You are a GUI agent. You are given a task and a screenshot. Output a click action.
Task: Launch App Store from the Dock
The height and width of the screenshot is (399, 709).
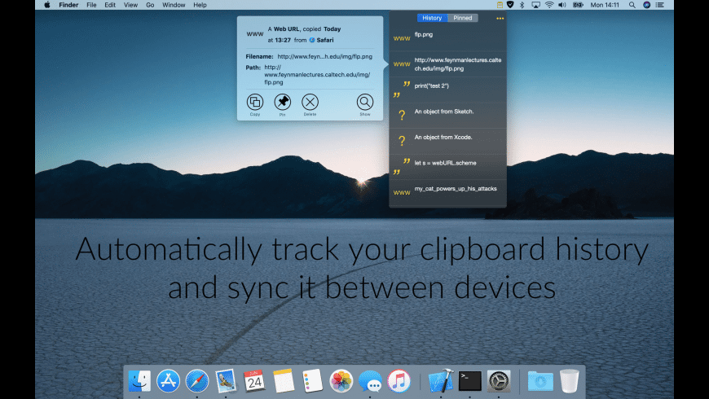168,381
